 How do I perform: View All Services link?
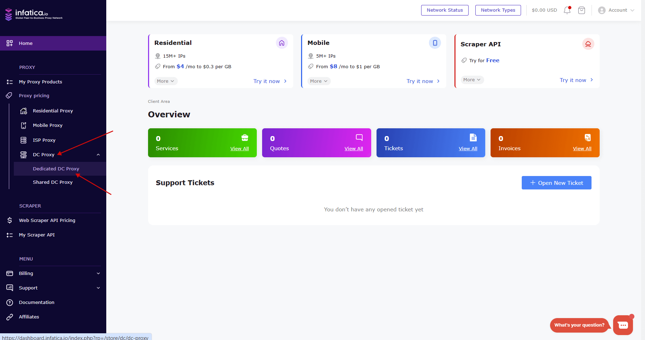239,149
